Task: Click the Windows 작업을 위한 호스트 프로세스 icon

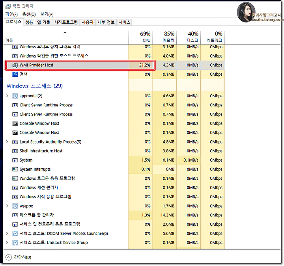Action: (x=15, y=56)
